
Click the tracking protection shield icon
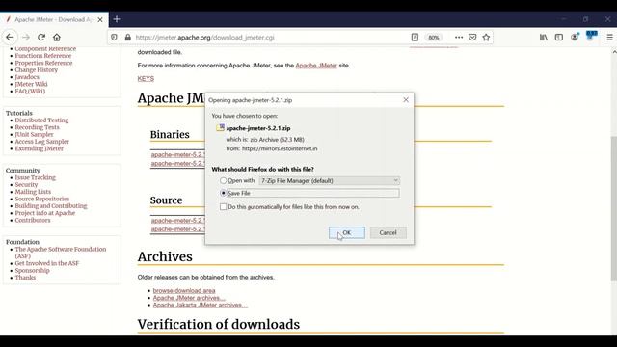(114, 38)
